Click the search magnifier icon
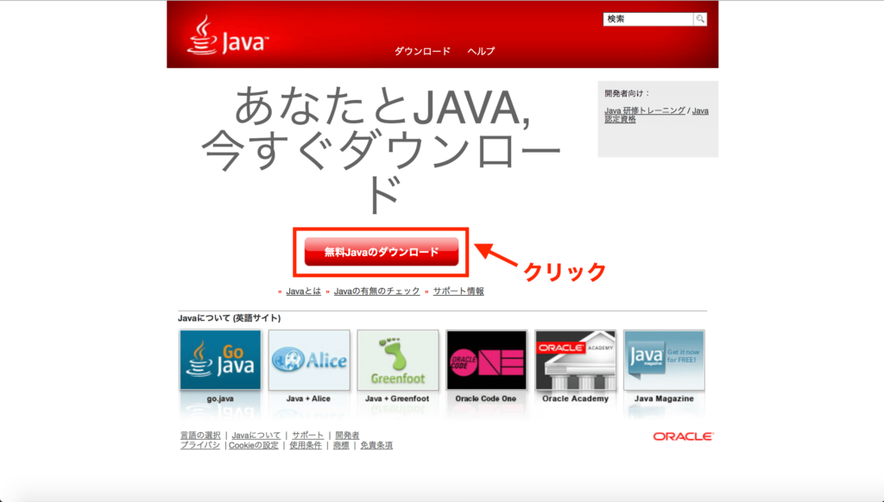Viewport: 884px width, 502px height. 700,19
